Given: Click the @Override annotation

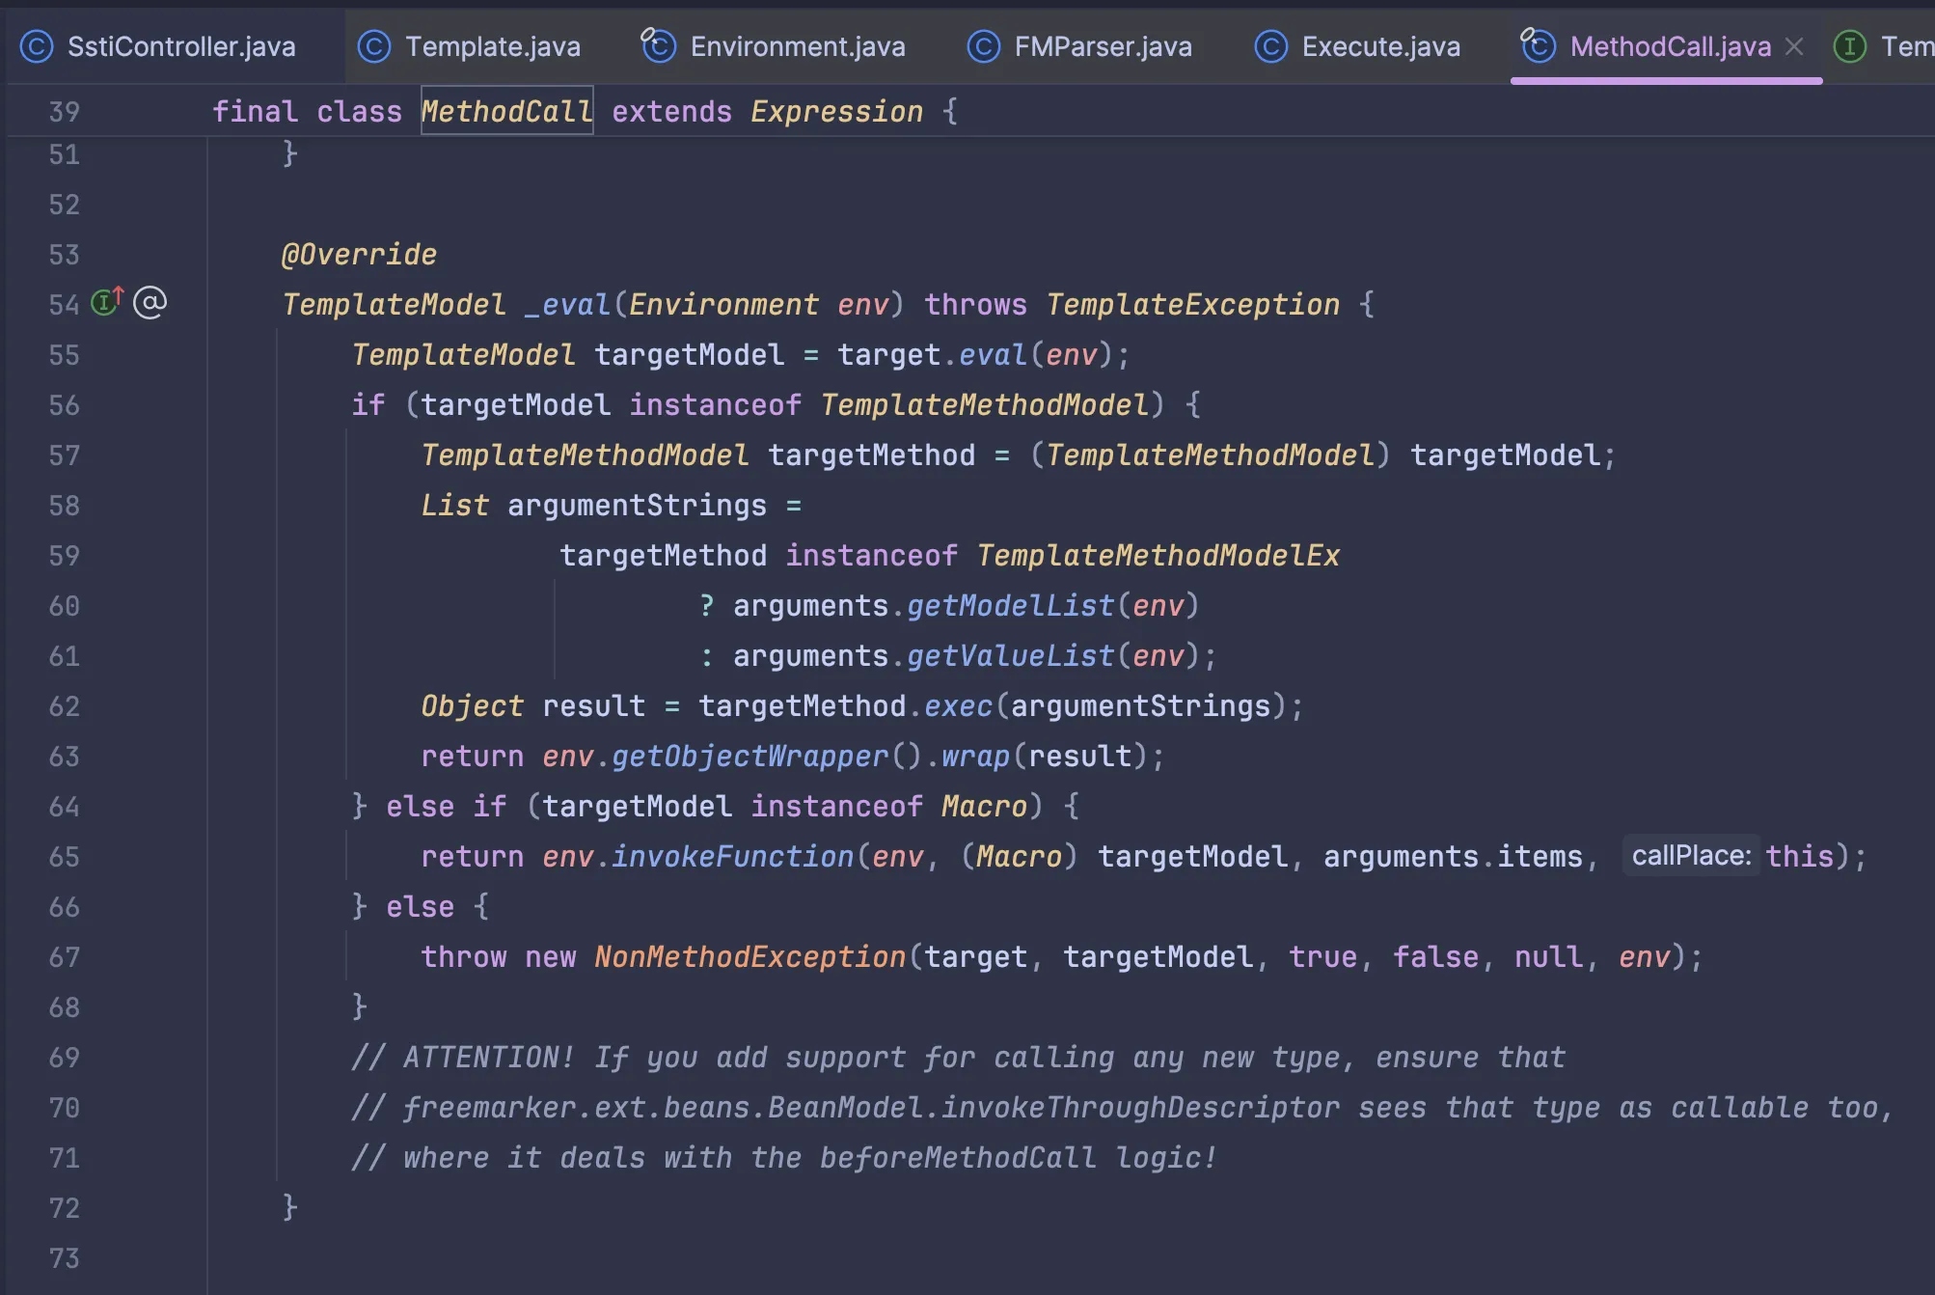Looking at the screenshot, I should [359, 255].
